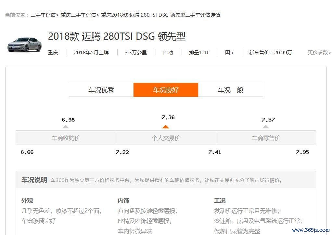Viewport: 332px width, 235px height.
Task: Click the 个人交易价 price segment
Action: [x=166, y=138]
